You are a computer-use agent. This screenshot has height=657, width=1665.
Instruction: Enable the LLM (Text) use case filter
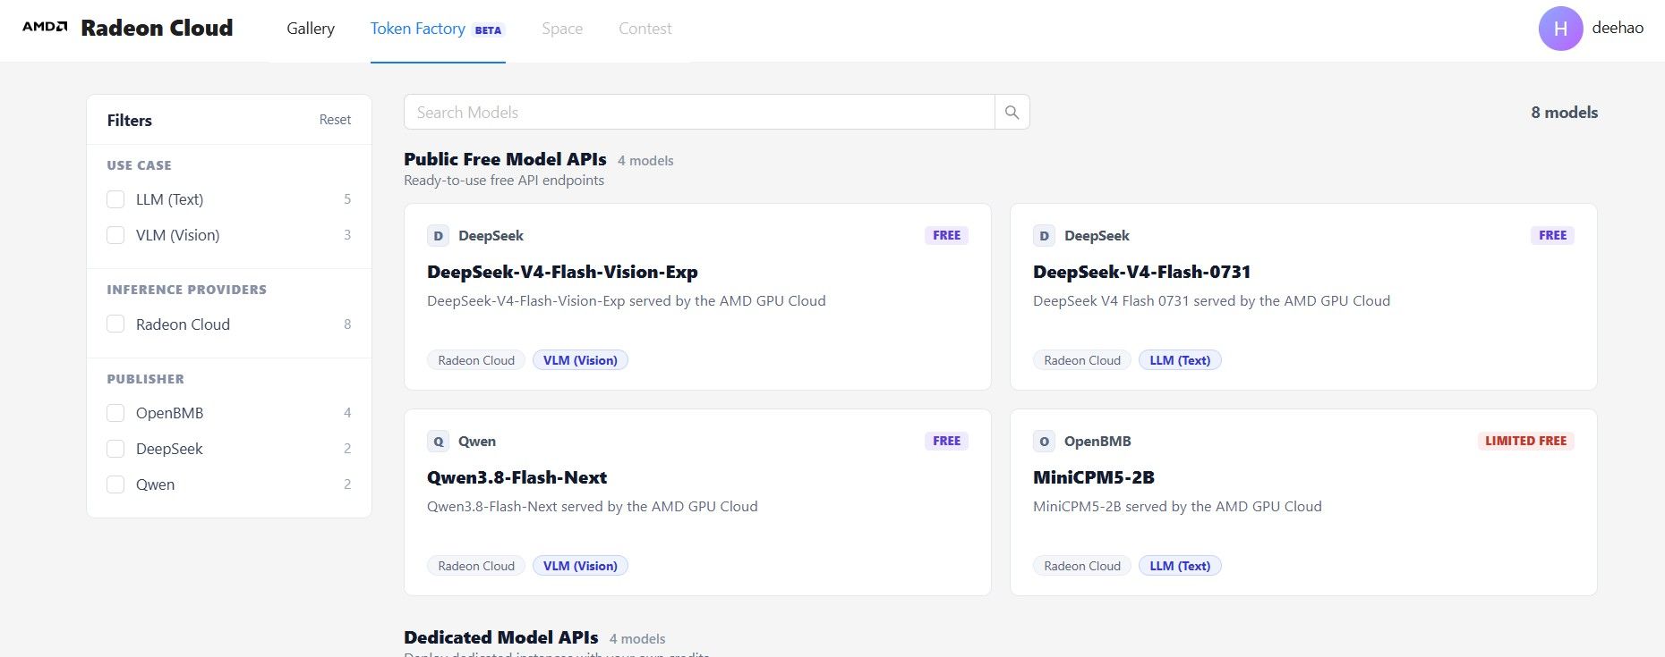pyautogui.click(x=115, y=199)
